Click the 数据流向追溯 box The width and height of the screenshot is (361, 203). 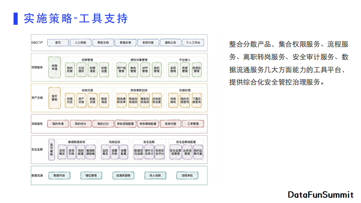click(138, 152)
